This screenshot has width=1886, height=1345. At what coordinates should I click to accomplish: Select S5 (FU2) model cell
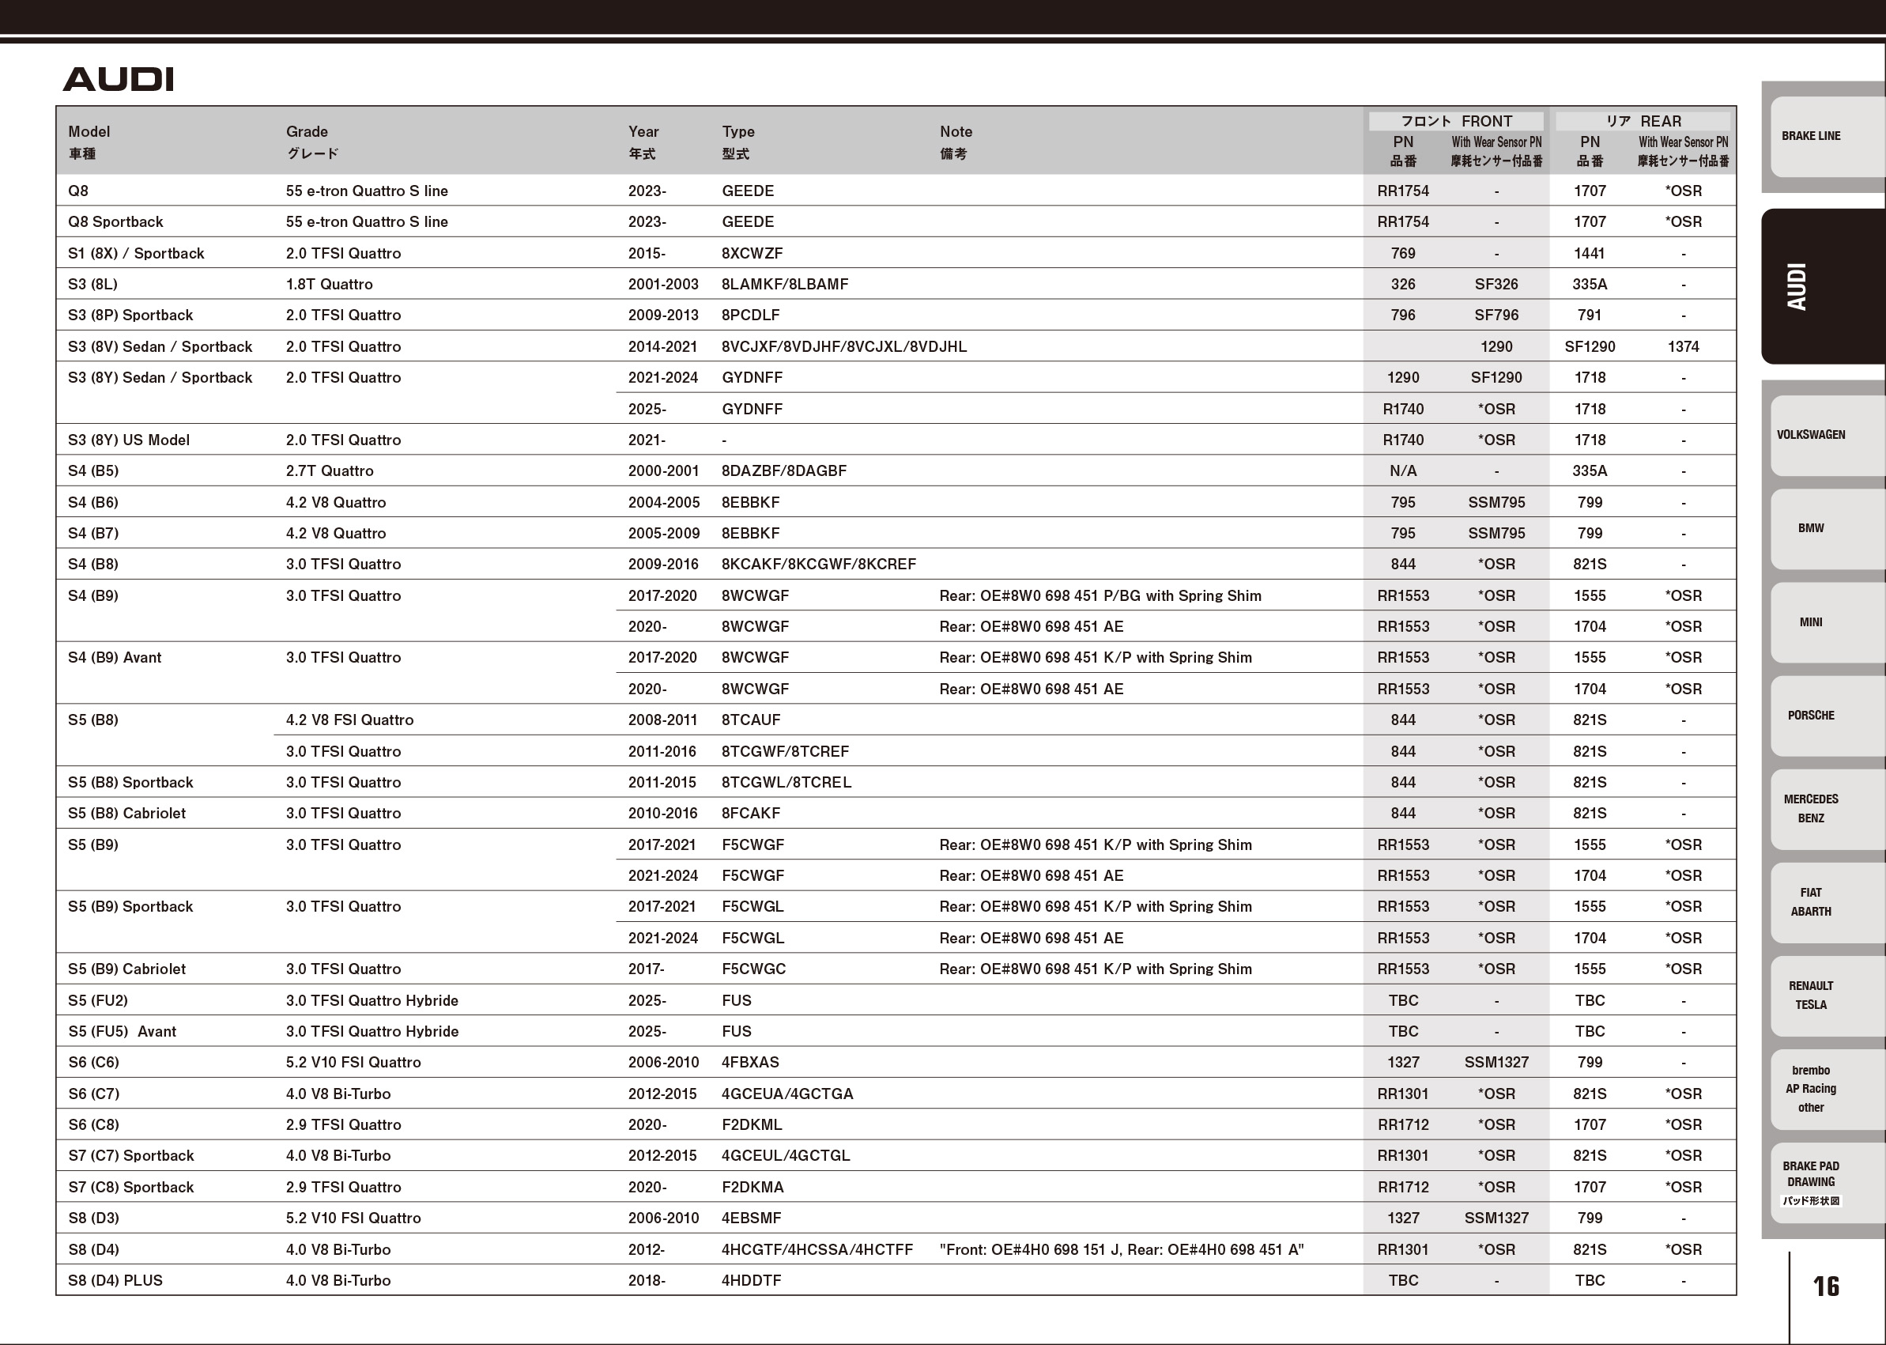[98, 1000]
